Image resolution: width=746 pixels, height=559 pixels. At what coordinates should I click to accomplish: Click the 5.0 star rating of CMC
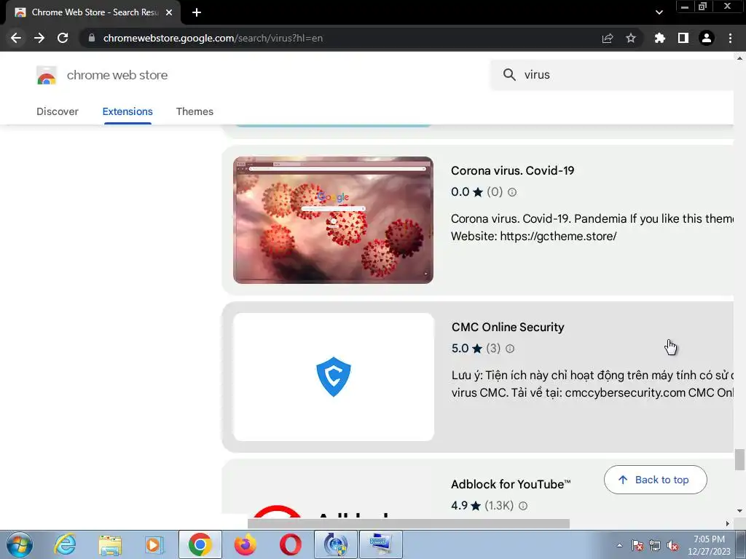click(x=466, y=349)
